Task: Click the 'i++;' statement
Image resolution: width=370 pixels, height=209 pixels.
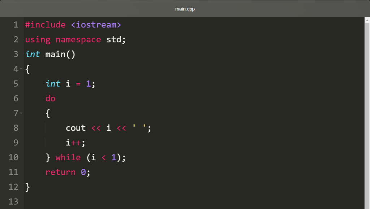Action: pos(76,143)
